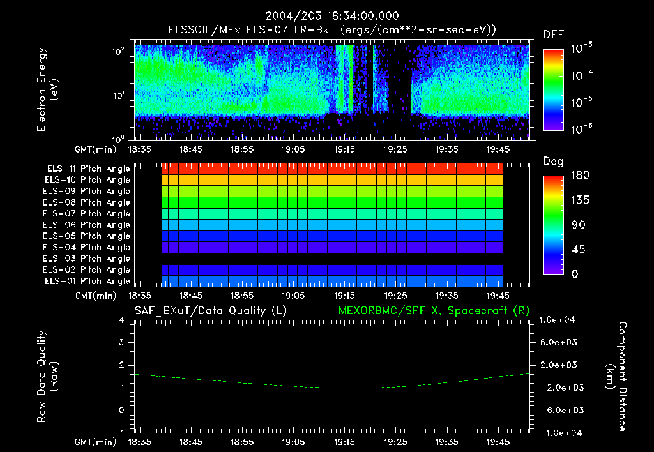This screenshot has height=452, width=654.
Task: Click the DEF color scale bar
Action: (553, 89)
